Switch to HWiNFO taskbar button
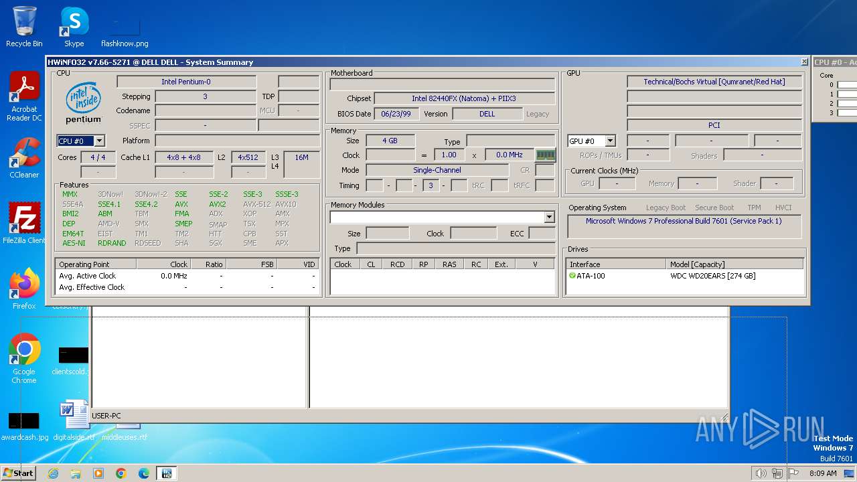The width and height of the screenshot is (857, 482). (167, 473)
